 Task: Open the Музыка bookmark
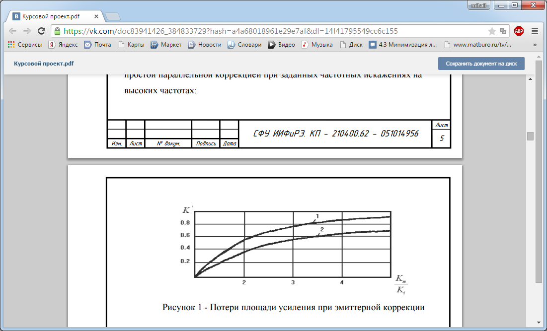coord(317,45)
